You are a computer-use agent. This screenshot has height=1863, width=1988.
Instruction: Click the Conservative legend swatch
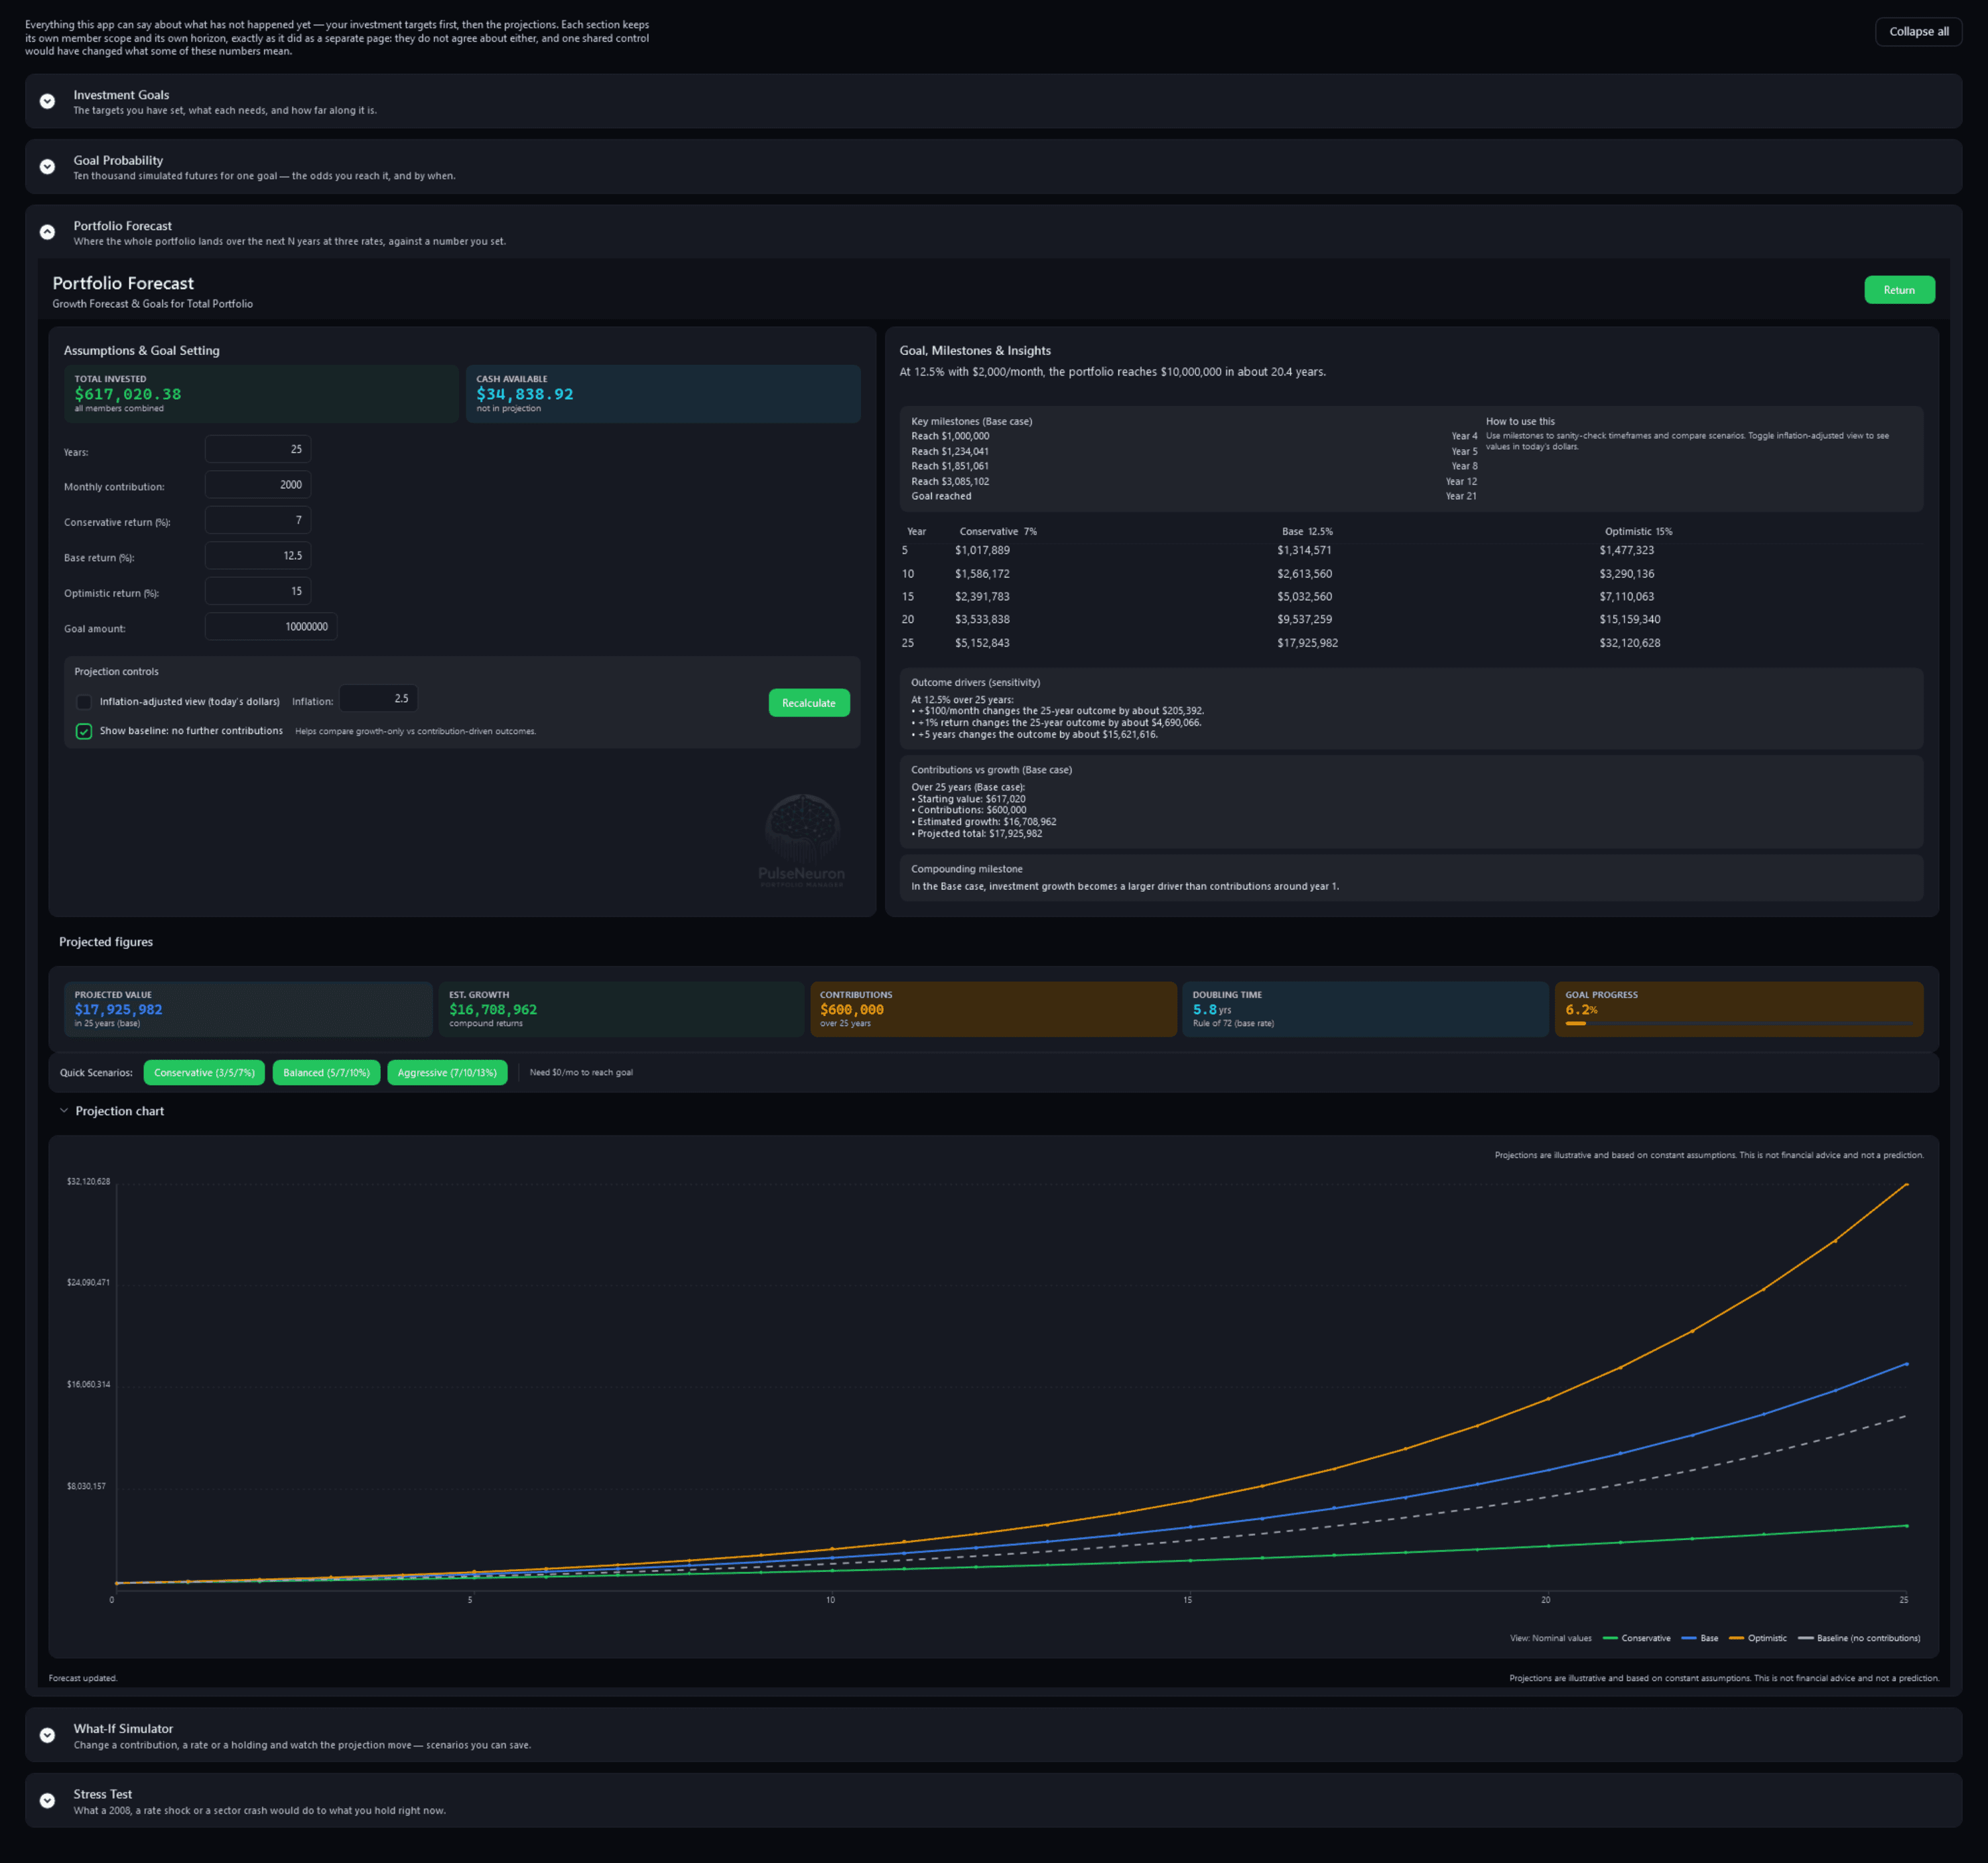point(1610,1638)
